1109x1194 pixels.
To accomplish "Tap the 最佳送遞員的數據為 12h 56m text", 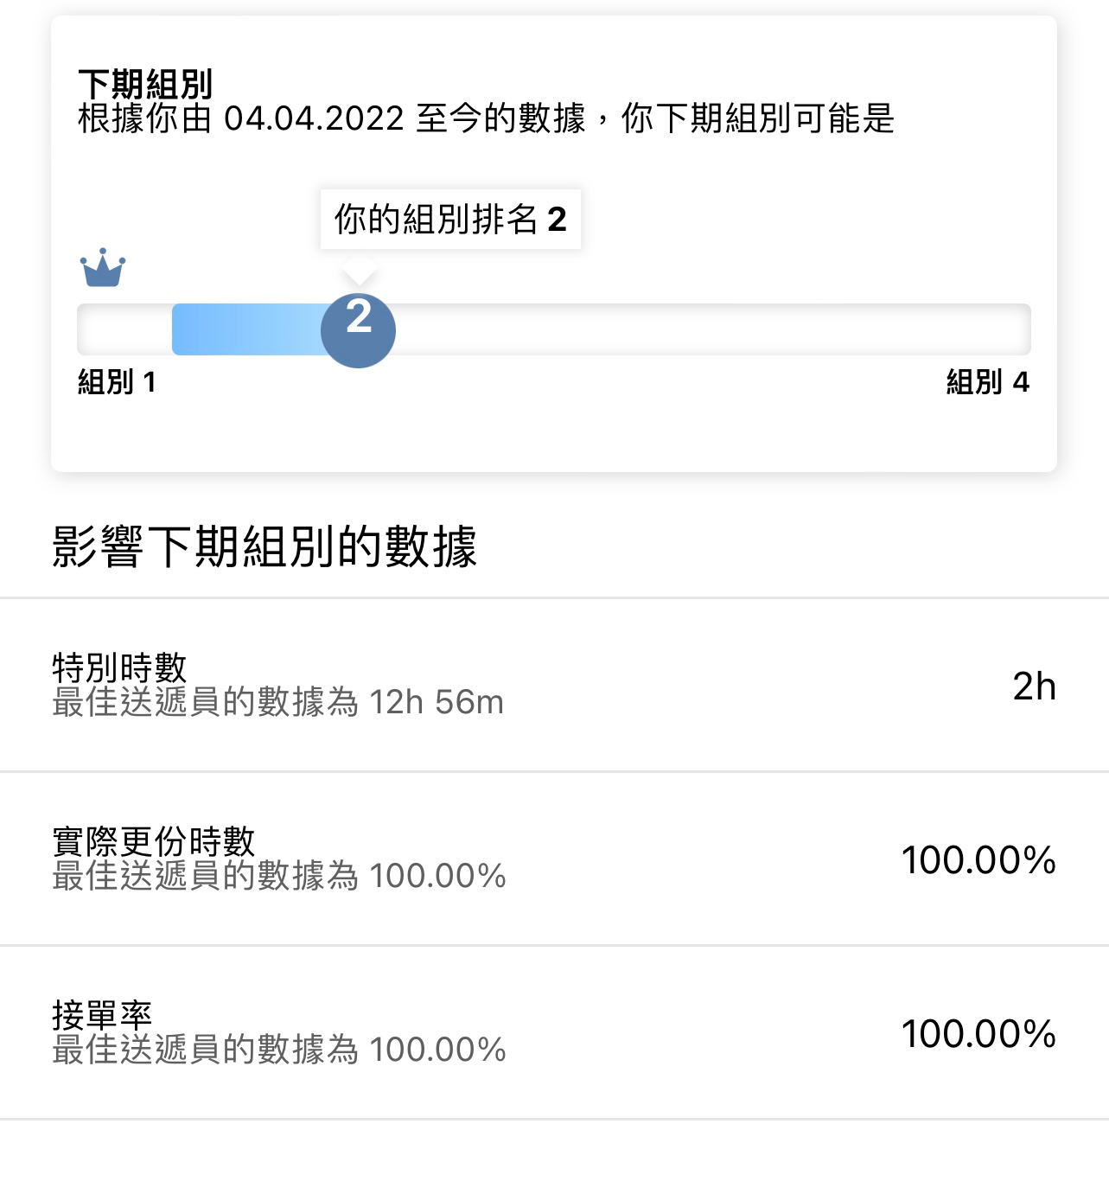I will pyautogui.click(x=278, y=702).
